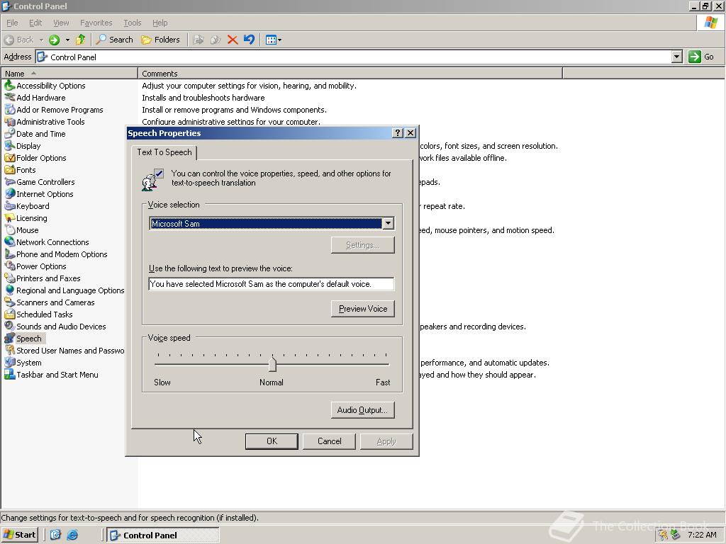Screen dimensions: 726x544
Task: Select the Licensing icon
Action: 10,218
